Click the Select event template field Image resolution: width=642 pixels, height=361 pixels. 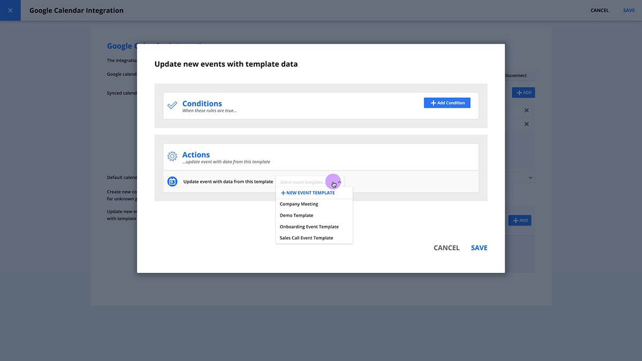310,182
